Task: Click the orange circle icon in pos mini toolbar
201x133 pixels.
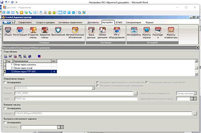Action: [22, 13]
